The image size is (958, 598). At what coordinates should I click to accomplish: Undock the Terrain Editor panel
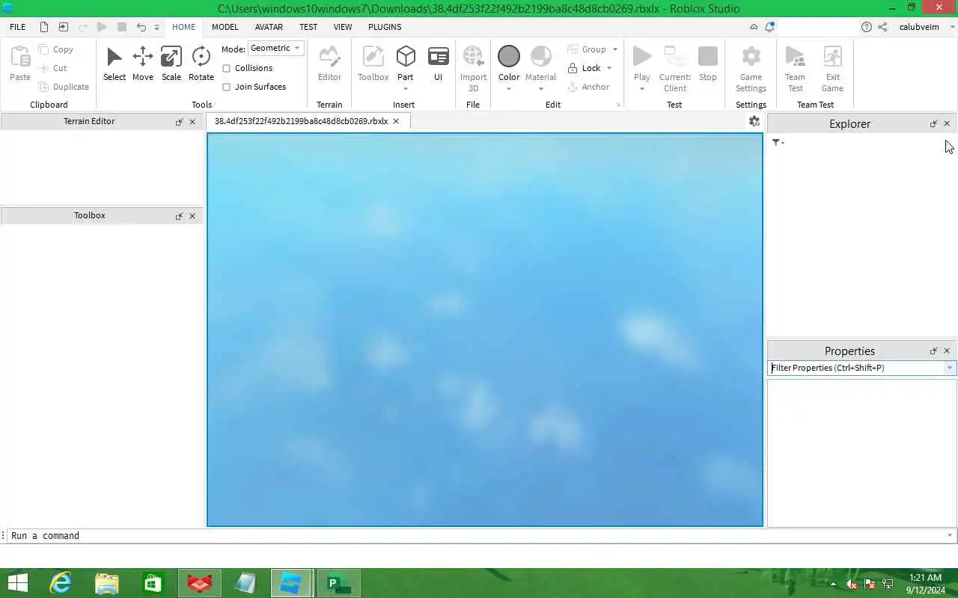click(x=179, y=122)
